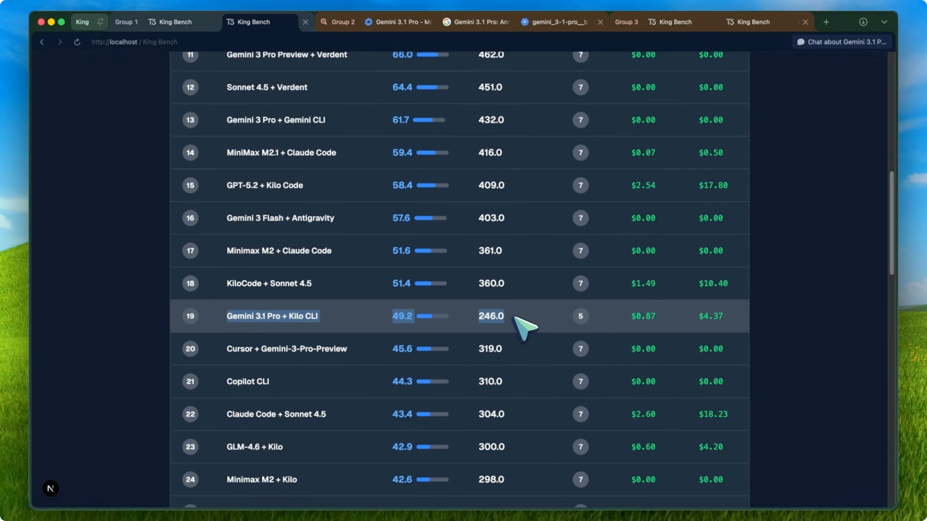The height and width of the screenshot is (521, 927).
Task: Expand the chevron dropdown at top right
Action: point(885,22)
